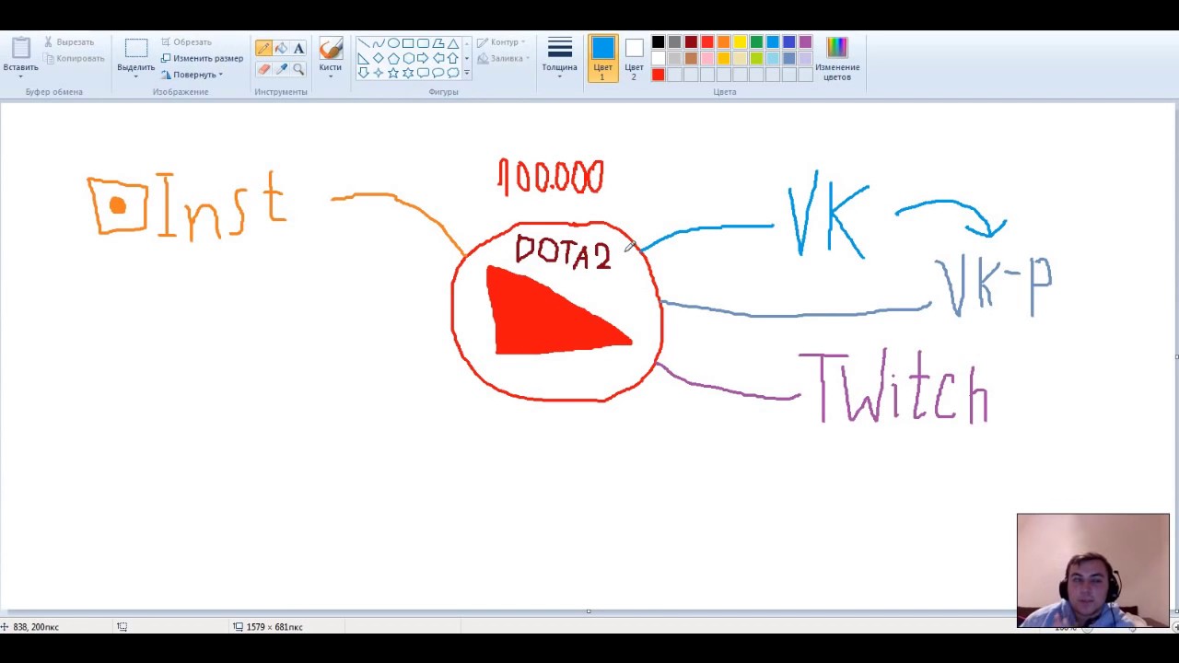This screenshot has width=1179, height=663.
Task: Expand the Вставить dropdown arrow
Action: click(x=20, y=76)
